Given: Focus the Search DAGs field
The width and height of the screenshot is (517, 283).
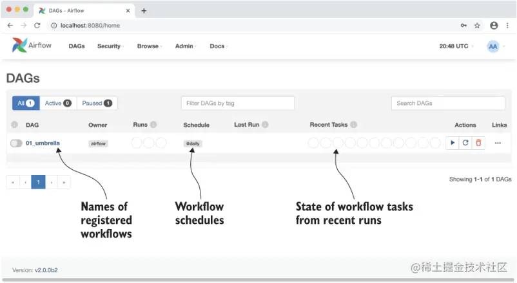Looking at the screenshot, I should tap(448, 103).
